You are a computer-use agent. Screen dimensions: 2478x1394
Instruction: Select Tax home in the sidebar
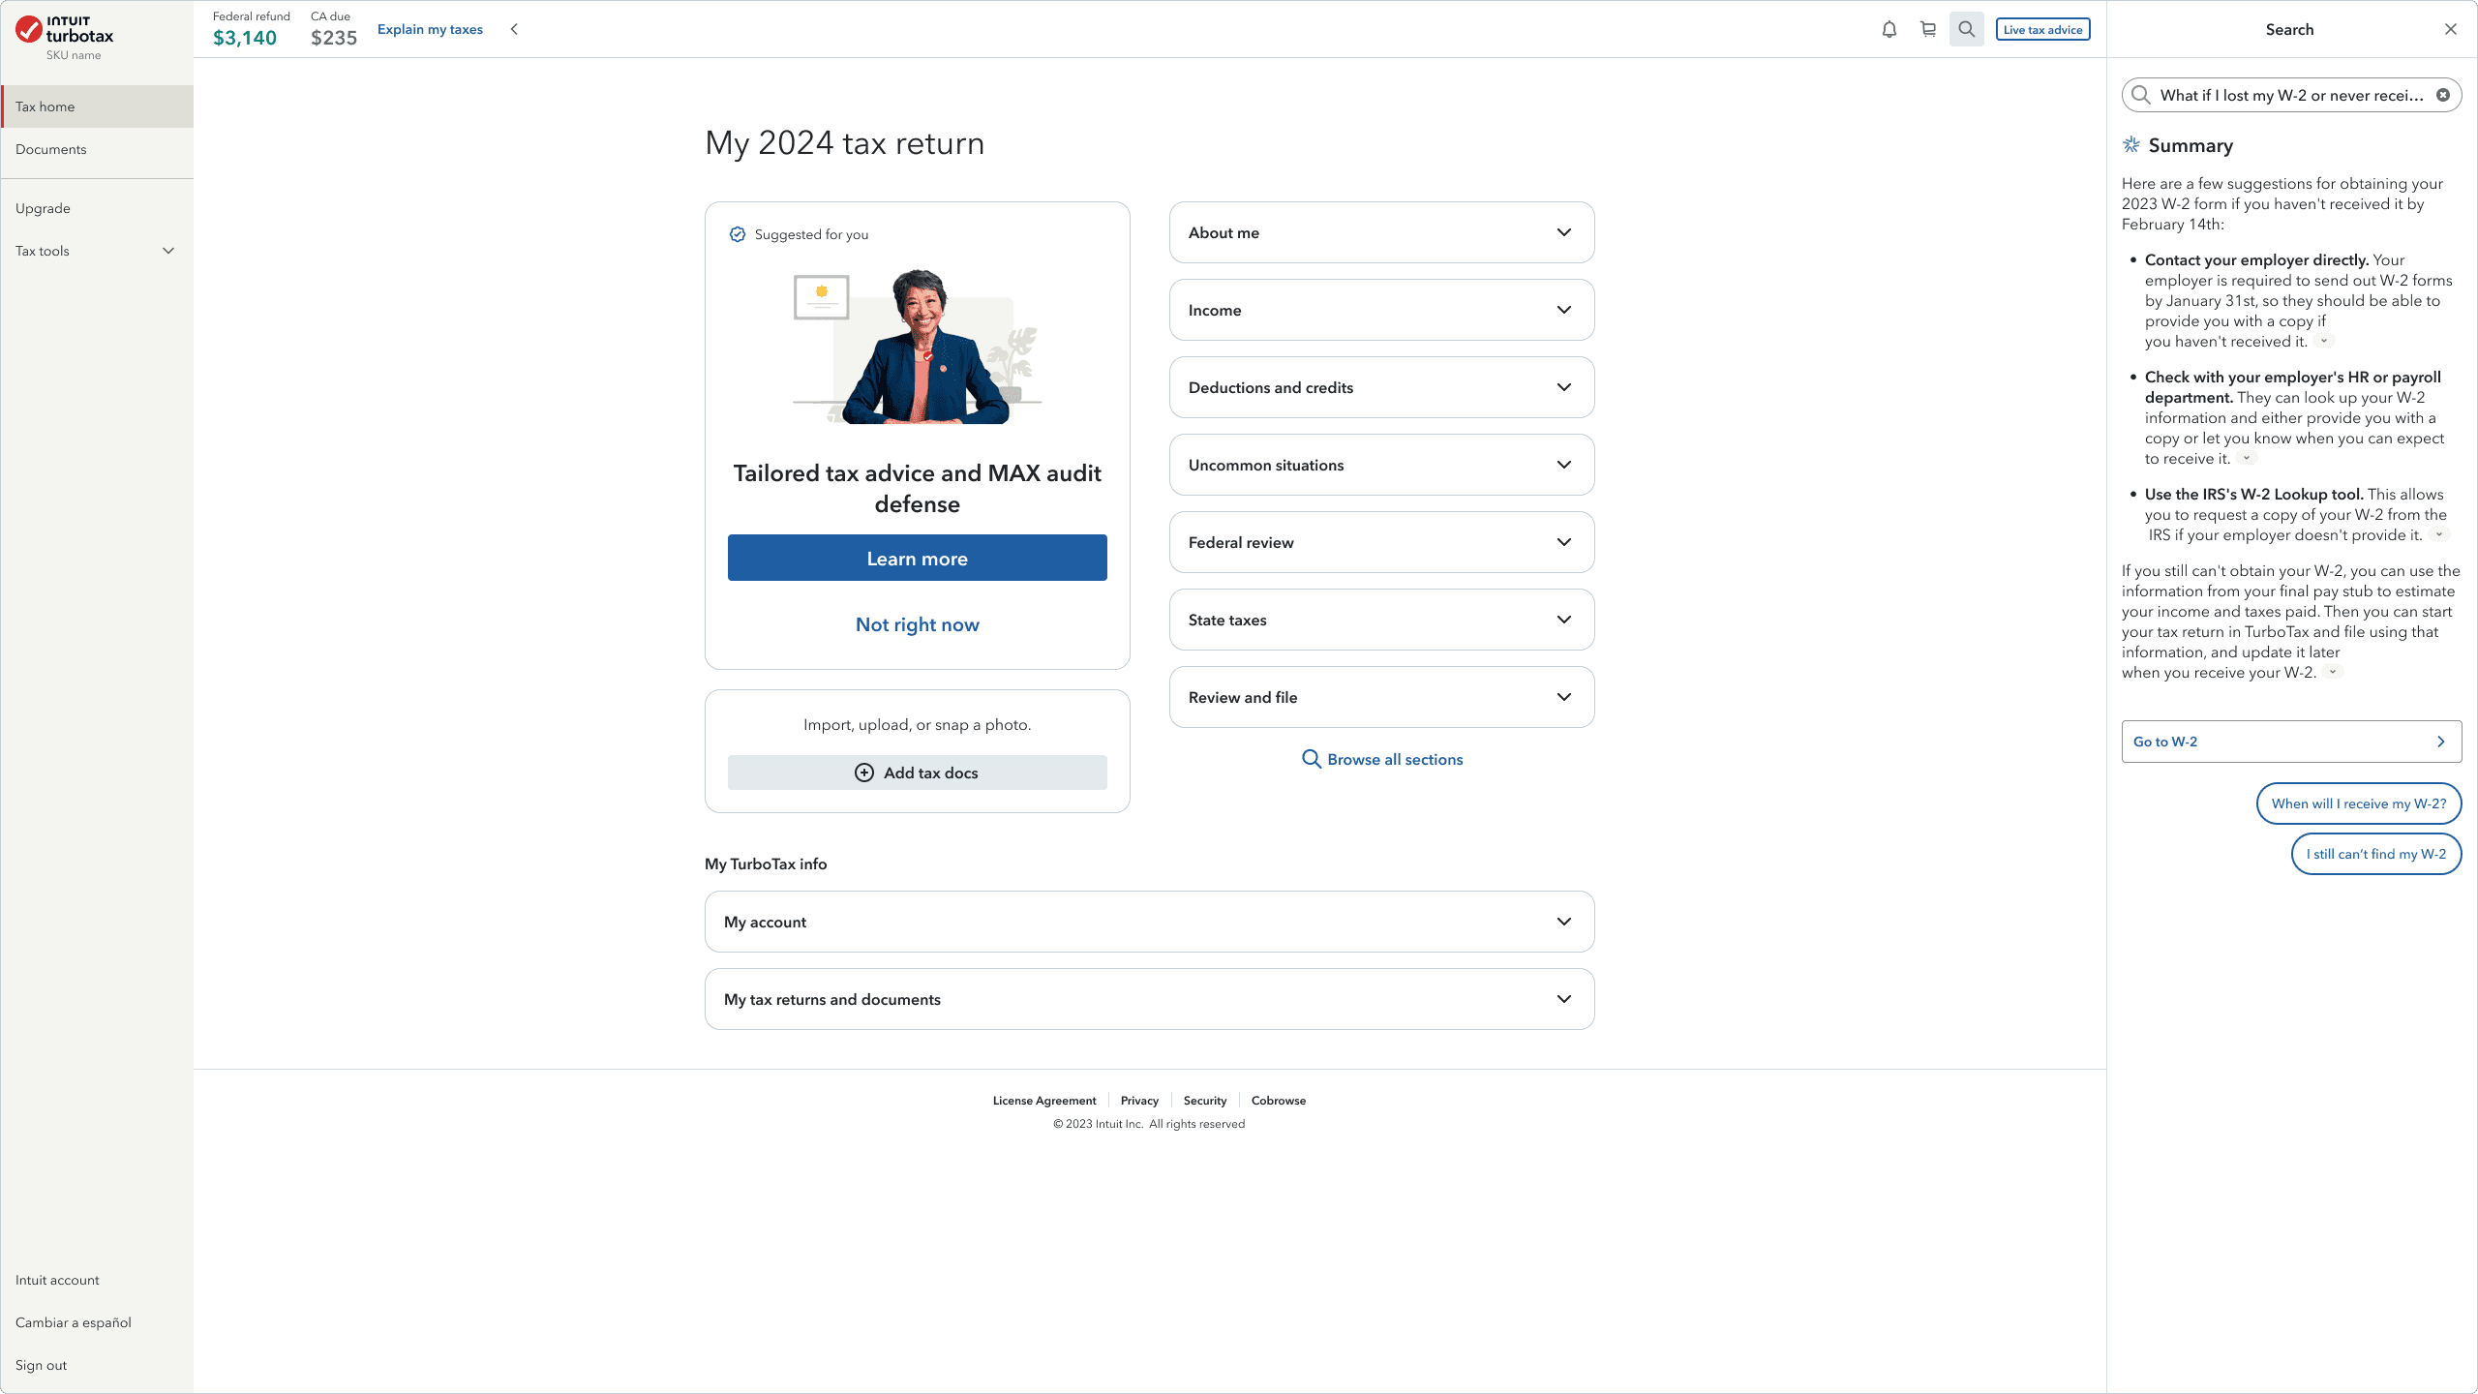point(97,106)
